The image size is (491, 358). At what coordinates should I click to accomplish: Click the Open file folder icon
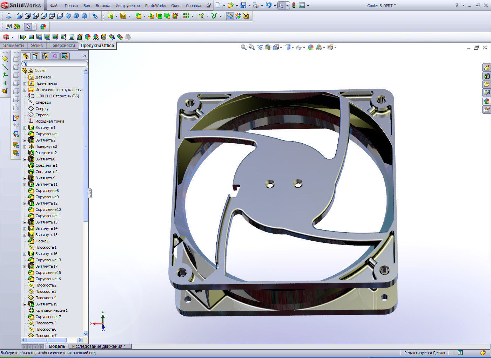(x=230, y=5)
